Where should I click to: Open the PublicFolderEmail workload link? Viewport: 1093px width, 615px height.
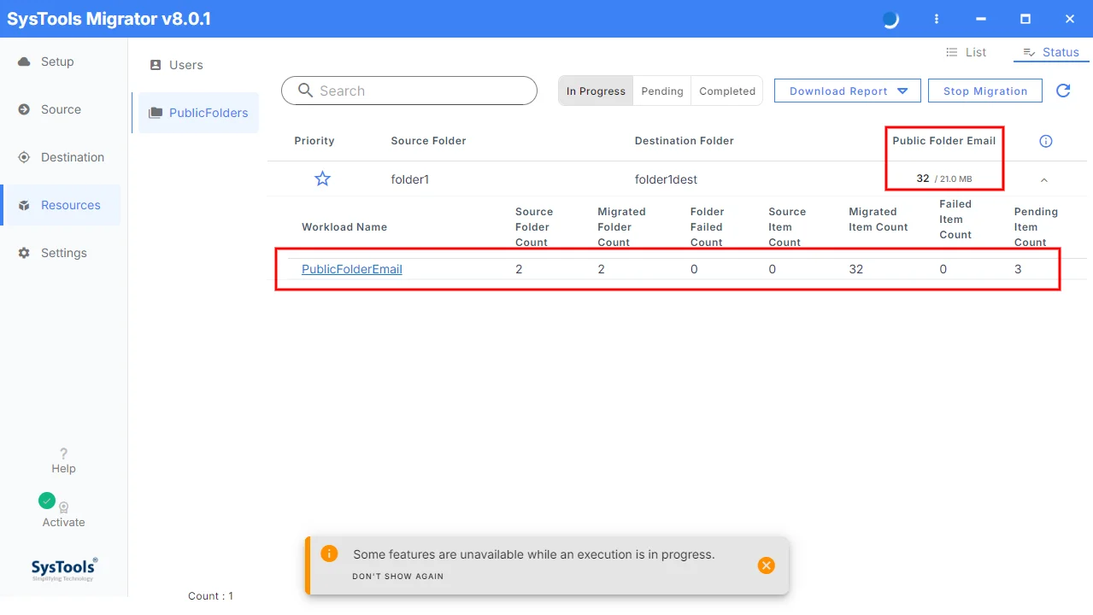352,269
